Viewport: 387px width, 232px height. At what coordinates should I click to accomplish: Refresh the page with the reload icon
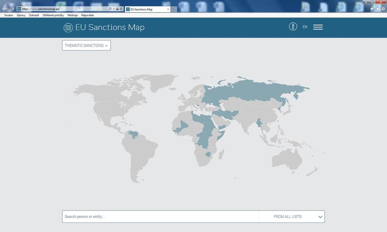click(x=121, y=9)
